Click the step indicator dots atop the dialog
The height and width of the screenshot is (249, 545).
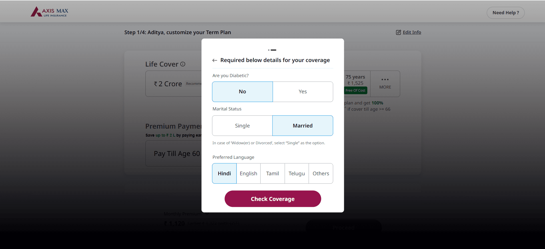coord(272,50)
